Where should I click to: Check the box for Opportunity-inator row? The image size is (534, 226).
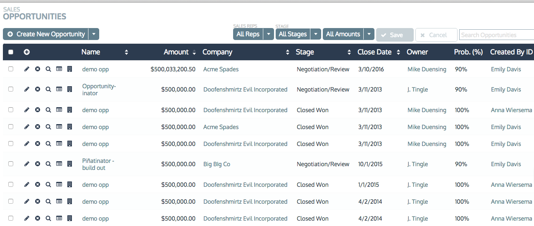11,89
